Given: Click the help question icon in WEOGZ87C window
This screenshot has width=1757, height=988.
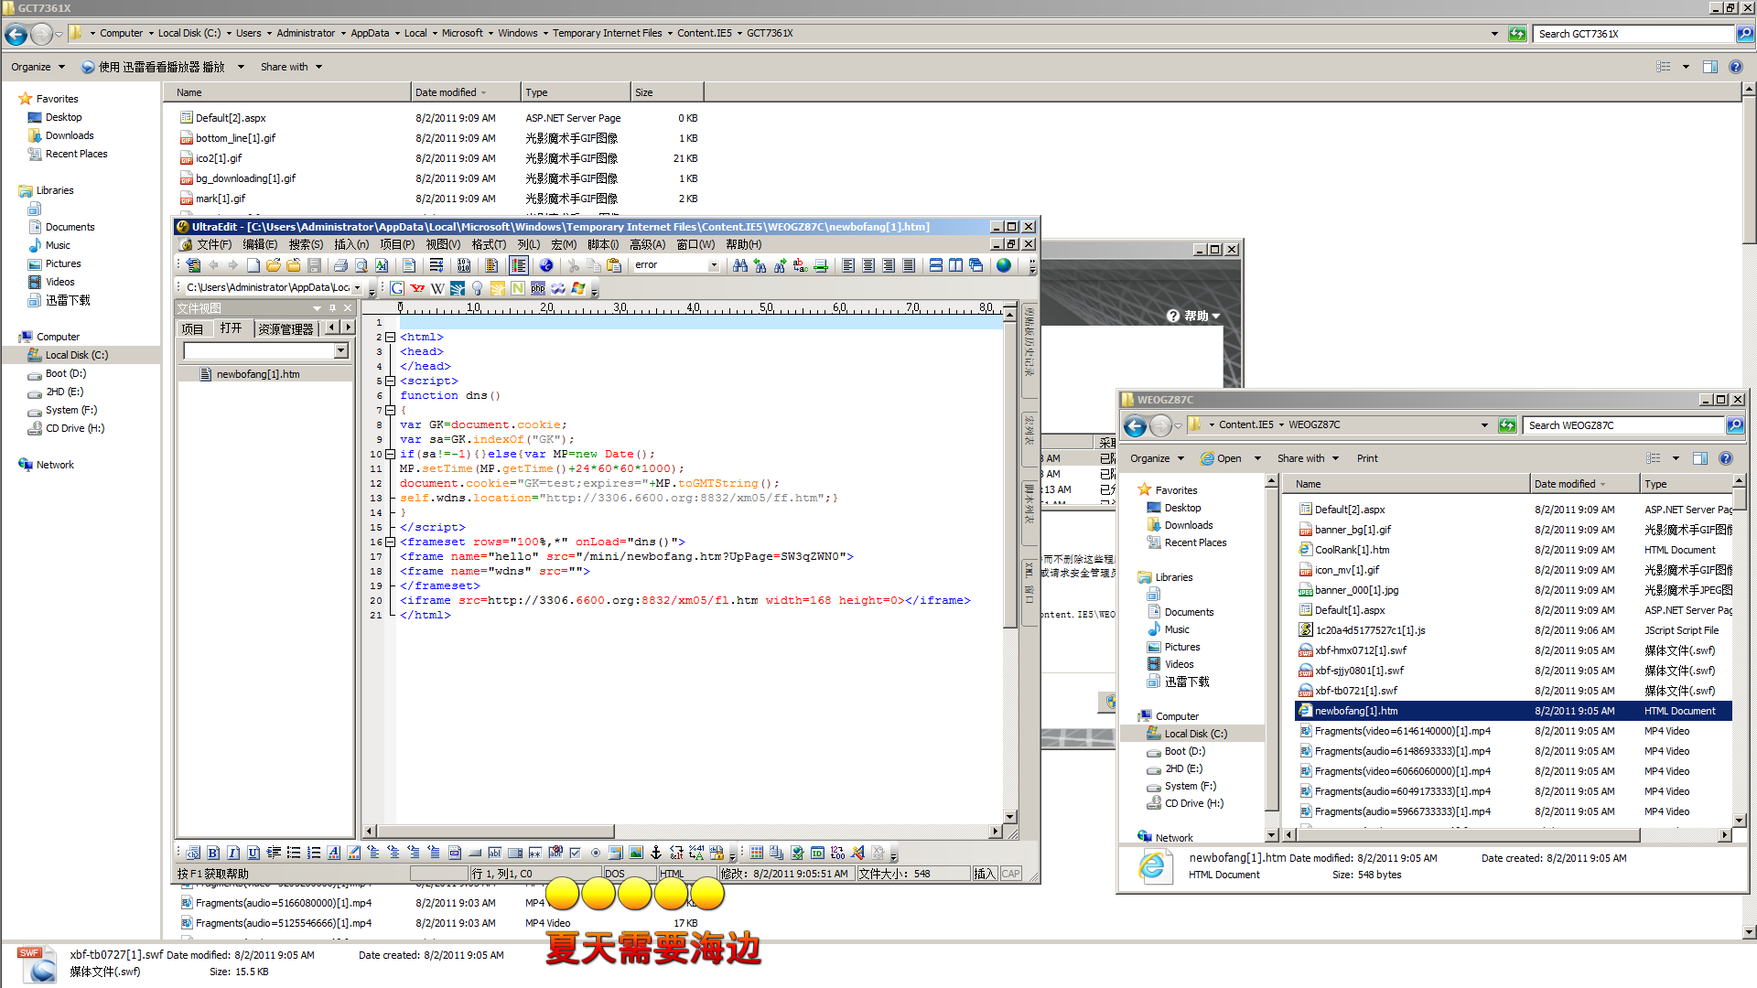Looking at the screenshot, I should point(1725,458).
